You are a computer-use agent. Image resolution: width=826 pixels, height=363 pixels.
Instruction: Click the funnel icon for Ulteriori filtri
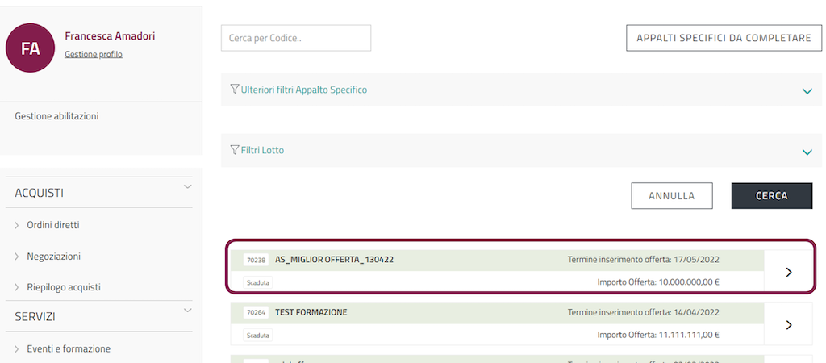coord(235,90)
